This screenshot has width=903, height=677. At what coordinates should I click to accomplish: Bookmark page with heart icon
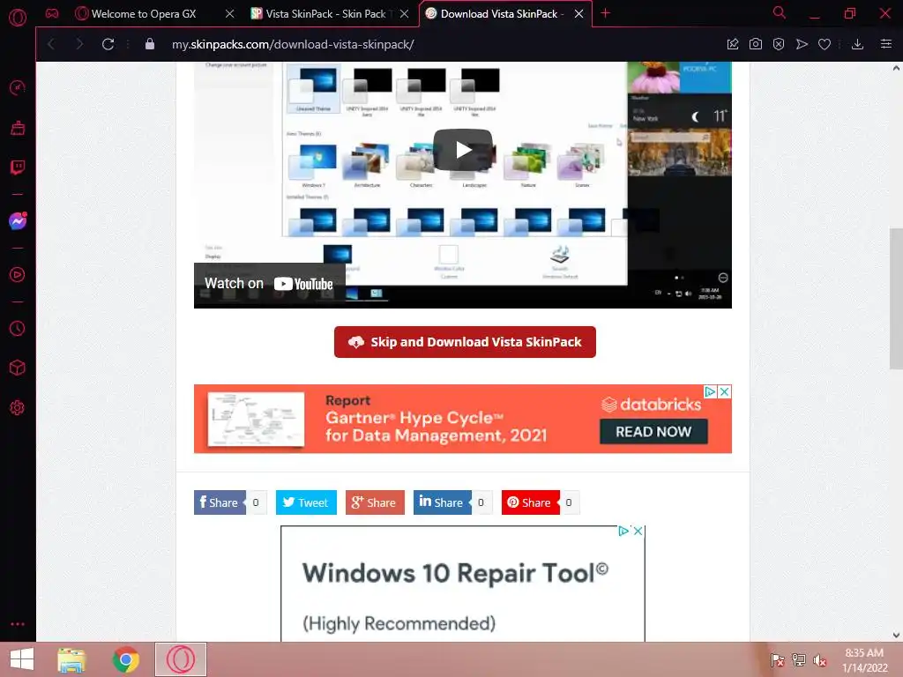pyautogui.click(x=825, y=44)
